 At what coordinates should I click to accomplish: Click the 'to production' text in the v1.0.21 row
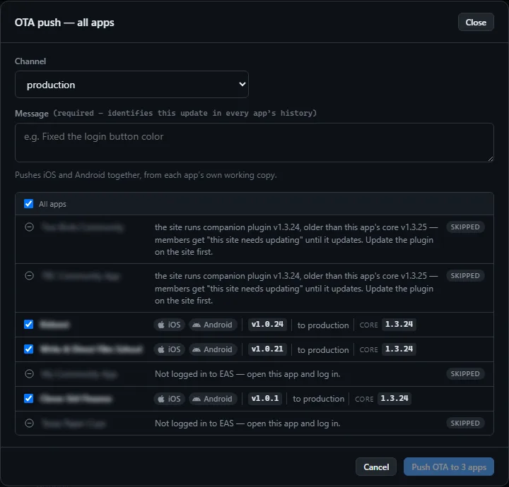tap(323, 350)
